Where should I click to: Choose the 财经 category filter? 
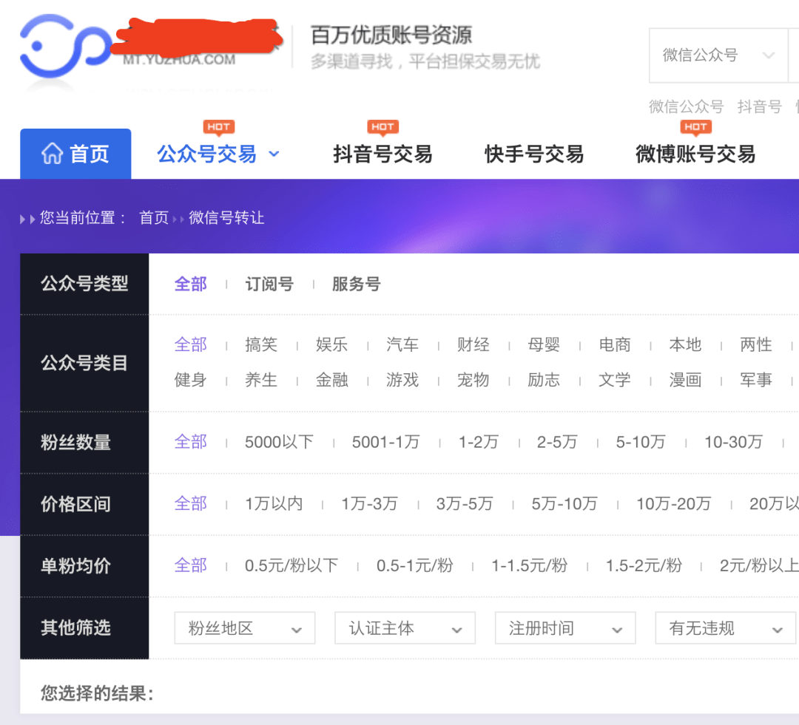coord(473,344)
